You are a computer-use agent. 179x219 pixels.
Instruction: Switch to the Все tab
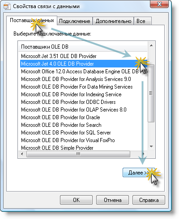pyautogui.click(x=142, y=21)
